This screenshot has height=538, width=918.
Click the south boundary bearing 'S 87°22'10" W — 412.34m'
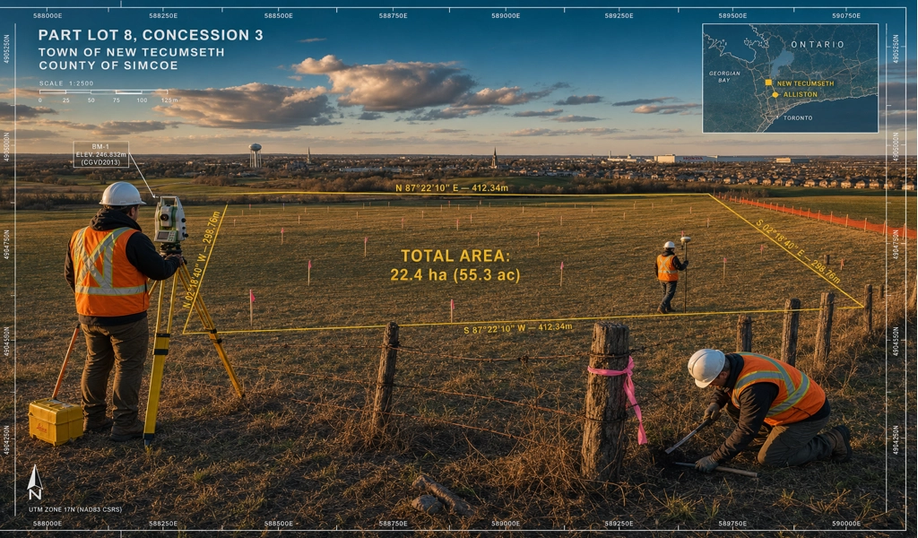518,328
